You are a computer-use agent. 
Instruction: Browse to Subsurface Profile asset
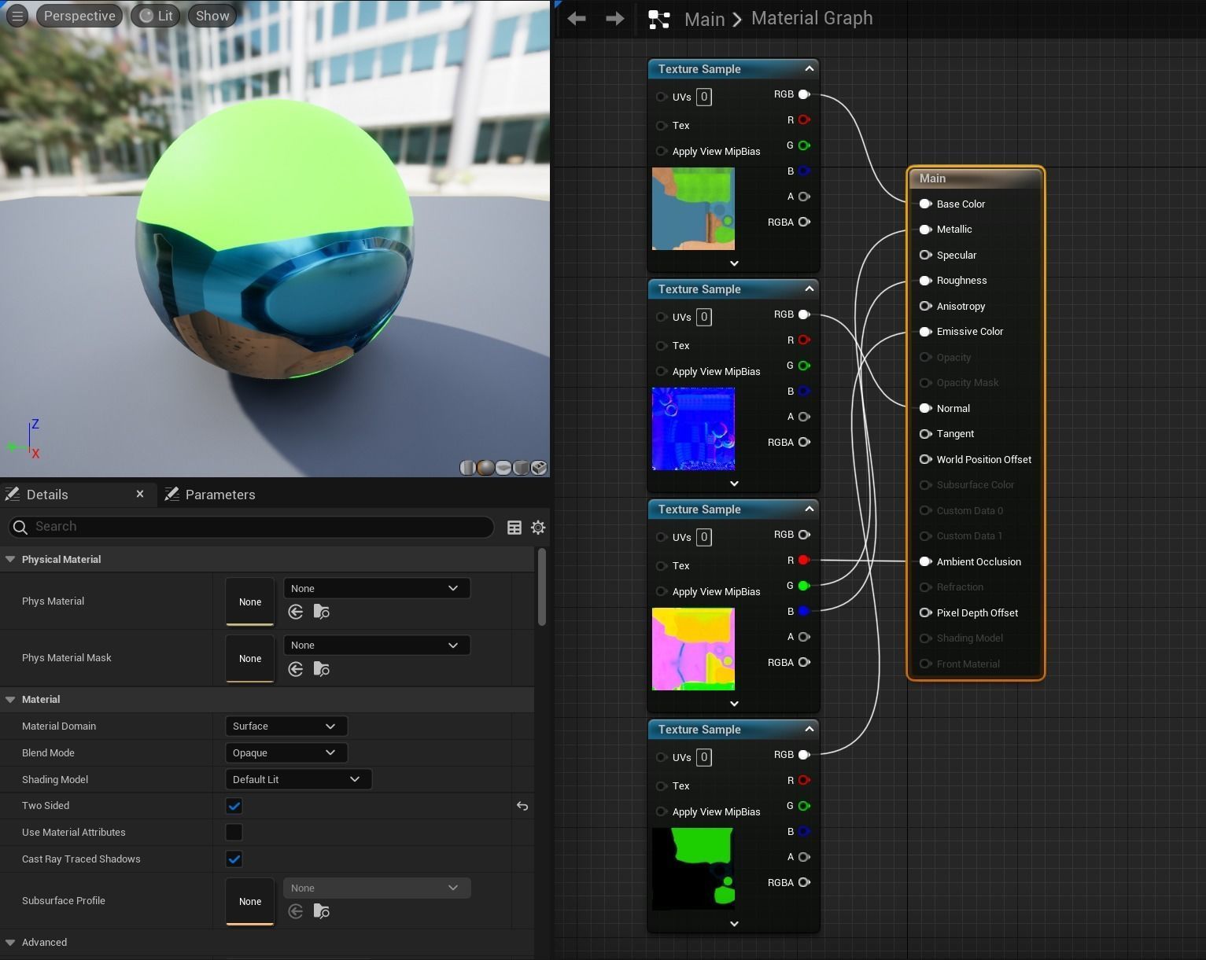[321, 911]
